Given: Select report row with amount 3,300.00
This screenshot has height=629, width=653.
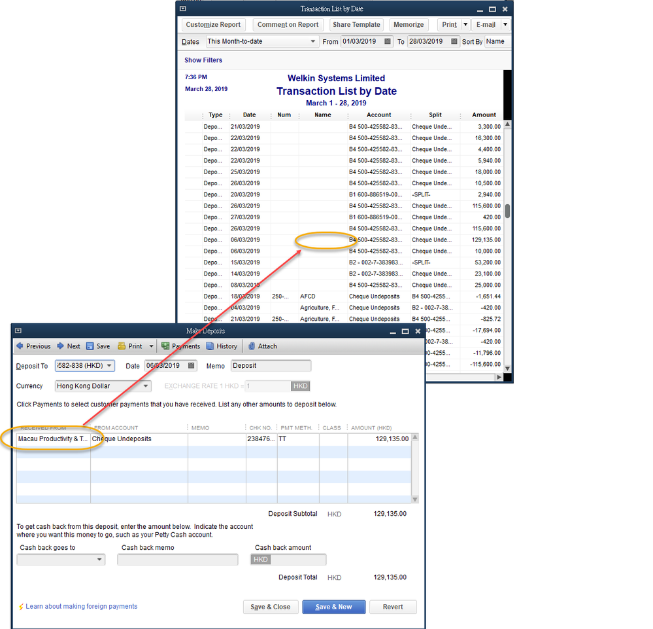Looking at the screenshot, I should coord(344,127).
